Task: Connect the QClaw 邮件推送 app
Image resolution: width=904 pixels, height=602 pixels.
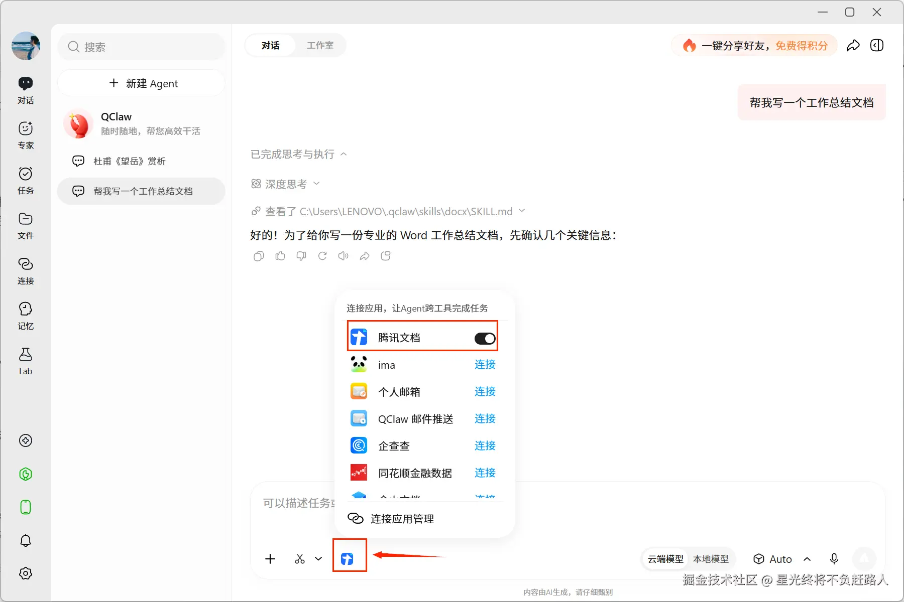Action: pos(485,419)
